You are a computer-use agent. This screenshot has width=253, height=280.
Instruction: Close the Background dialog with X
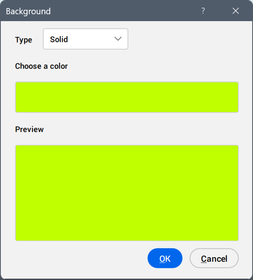pos(236,11)
